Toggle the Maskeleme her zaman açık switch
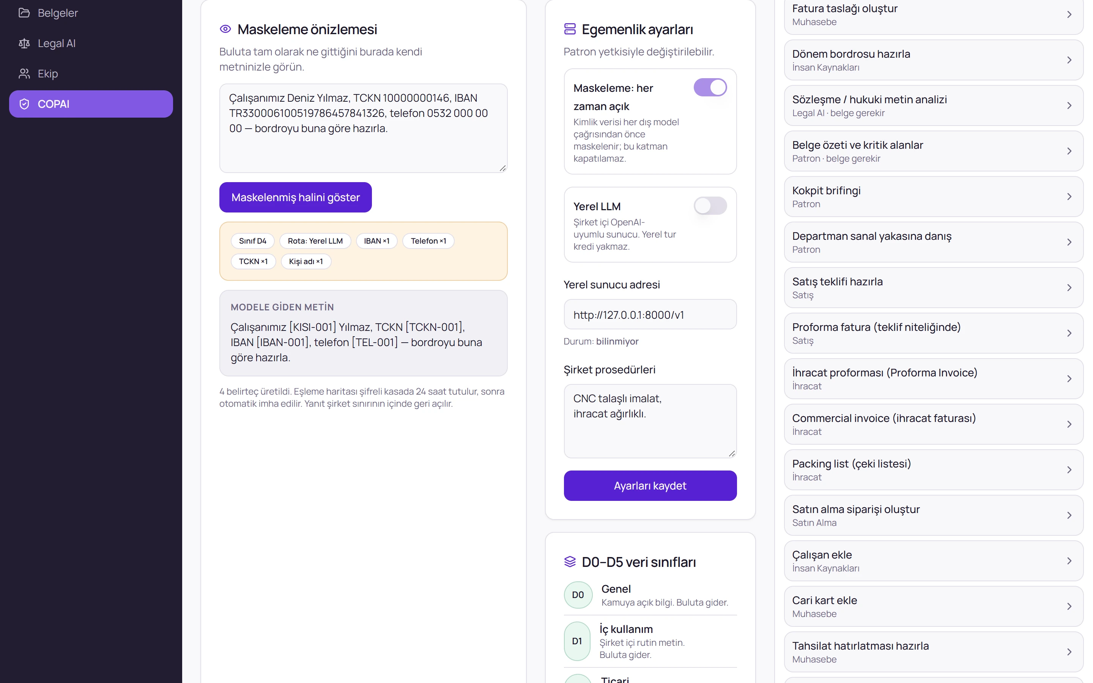This screenshot has width=1093, height=683. tap(710, 87)
